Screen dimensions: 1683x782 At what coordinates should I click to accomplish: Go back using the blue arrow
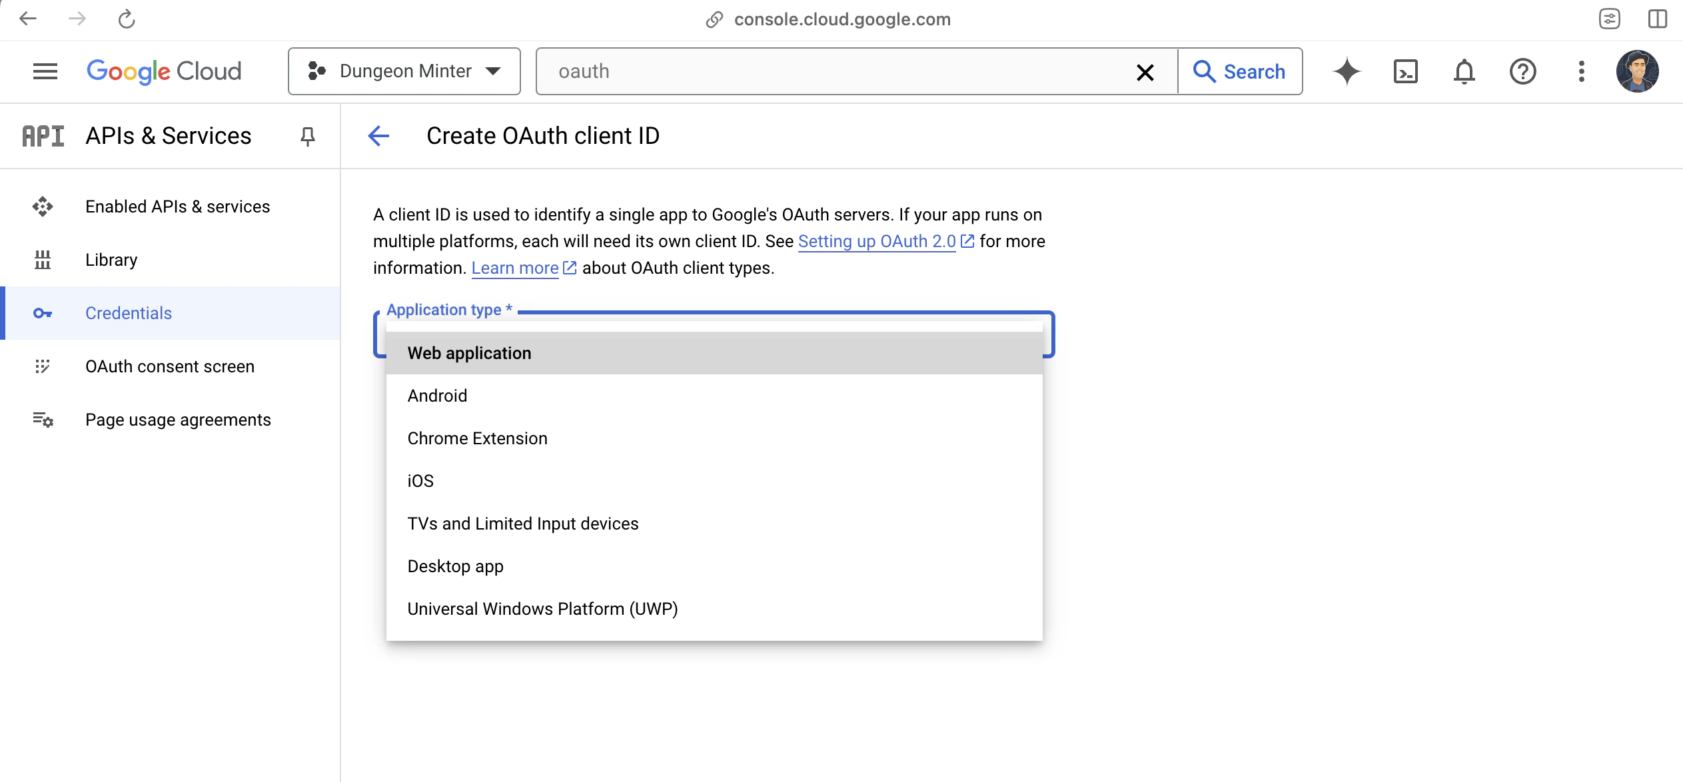pos(378,136)
